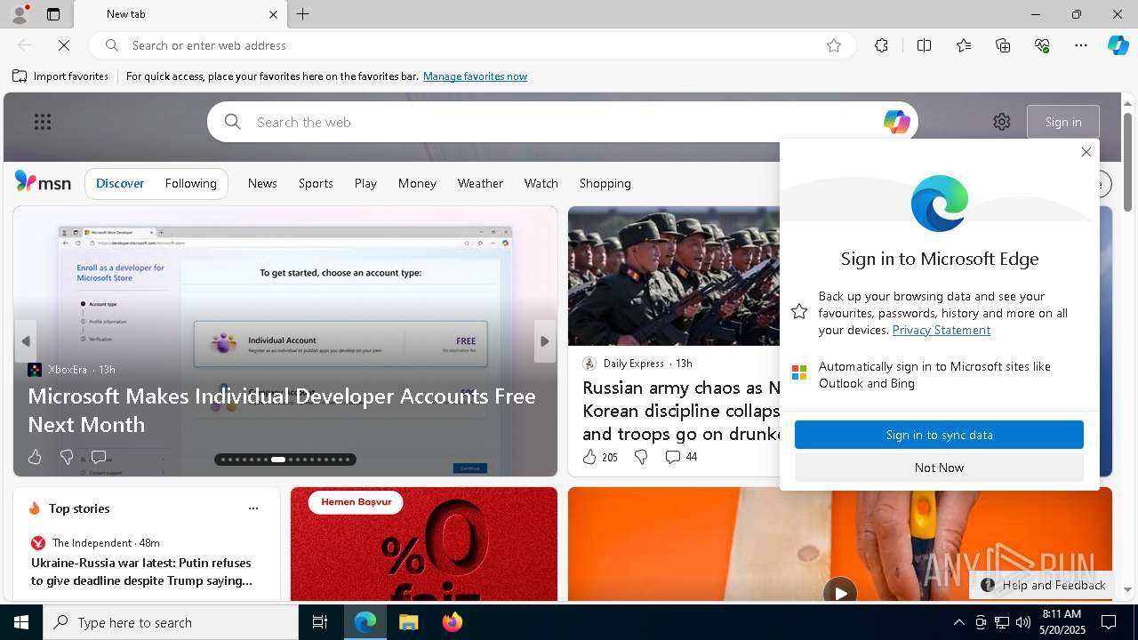Stop loading the page
Screen dimensions: 1138x640
tap(64, 45)
